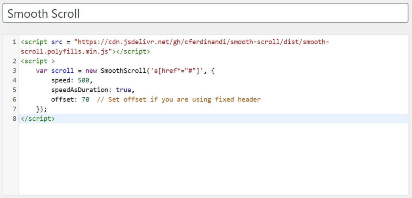Click the 'offset' property name
The width and height of the screenshot is (412, 198).
click(x=63, y=99)
